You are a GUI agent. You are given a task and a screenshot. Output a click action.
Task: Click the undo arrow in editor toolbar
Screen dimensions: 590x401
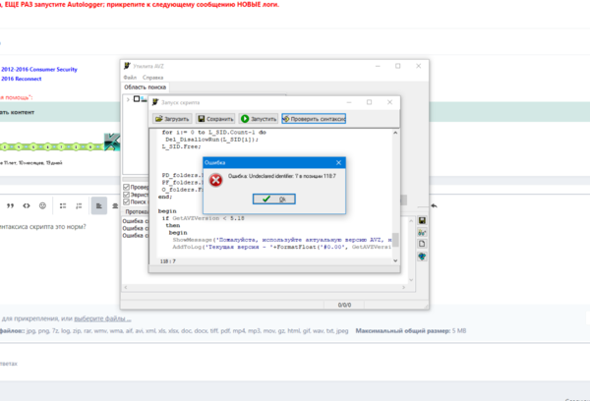(x=434, y=205)
